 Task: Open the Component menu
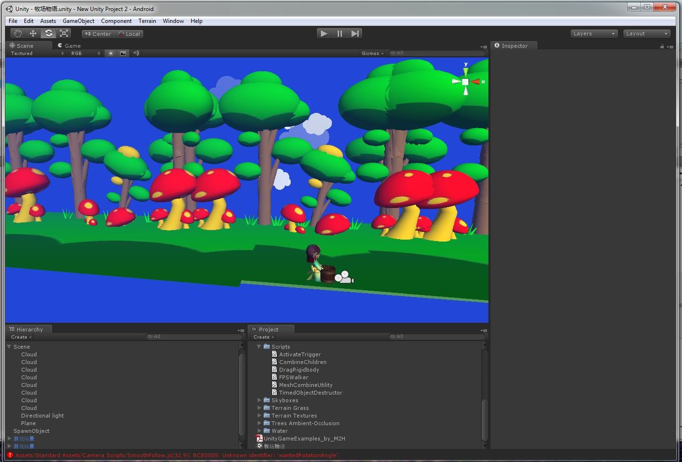coord(116,21)
